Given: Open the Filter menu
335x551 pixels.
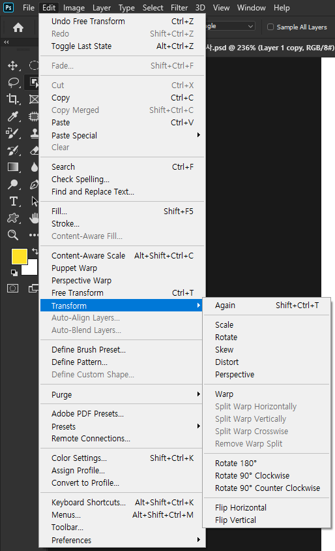Looking at the screenshot, I should click(x=179, y=8).
